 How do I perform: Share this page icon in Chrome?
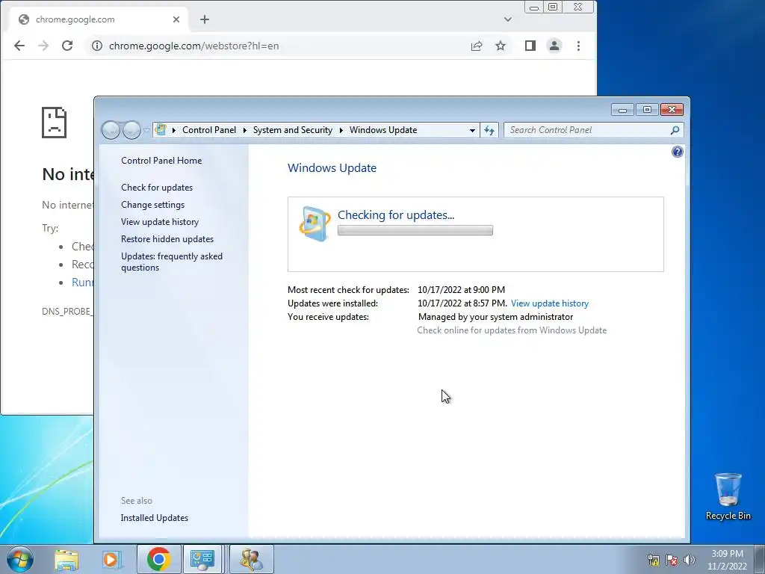(x=477, y=46)
